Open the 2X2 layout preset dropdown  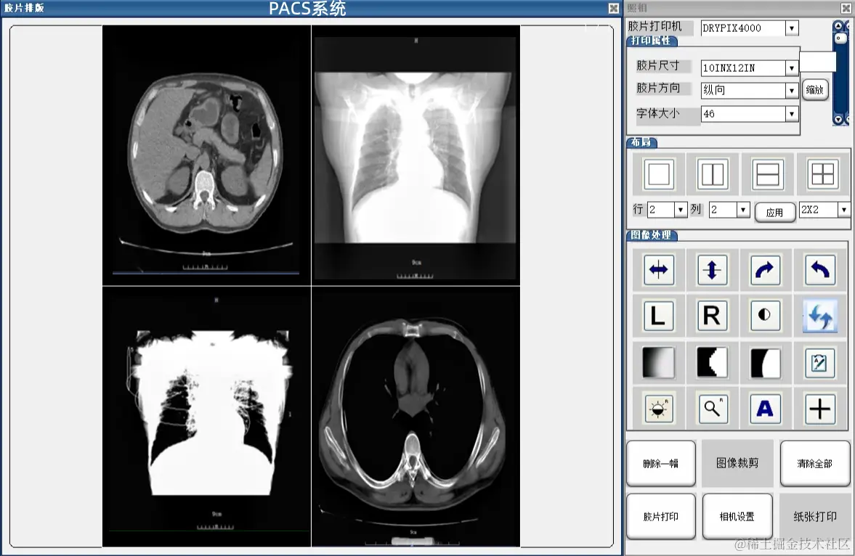tap(843, 209)
